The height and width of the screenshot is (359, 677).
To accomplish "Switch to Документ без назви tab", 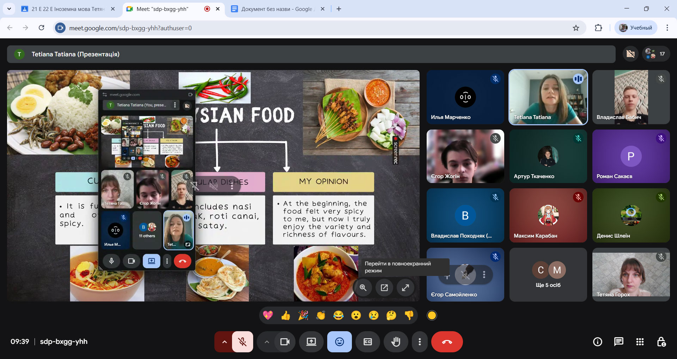I will click(276, 9).
